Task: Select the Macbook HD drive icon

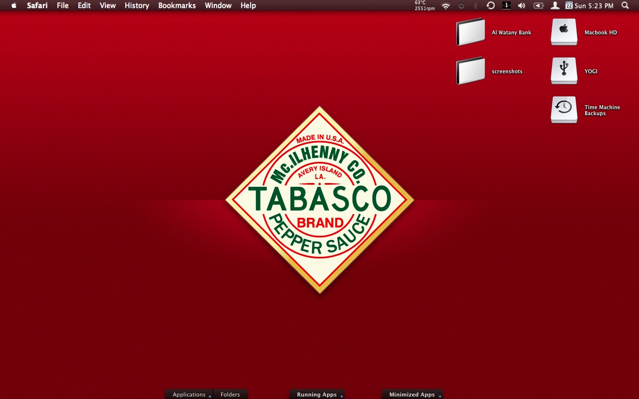Action: 564,32
